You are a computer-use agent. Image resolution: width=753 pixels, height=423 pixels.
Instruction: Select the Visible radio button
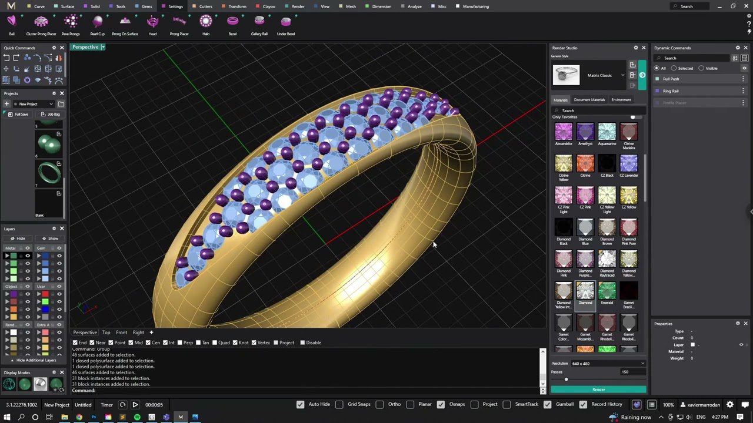click(701, 68)
